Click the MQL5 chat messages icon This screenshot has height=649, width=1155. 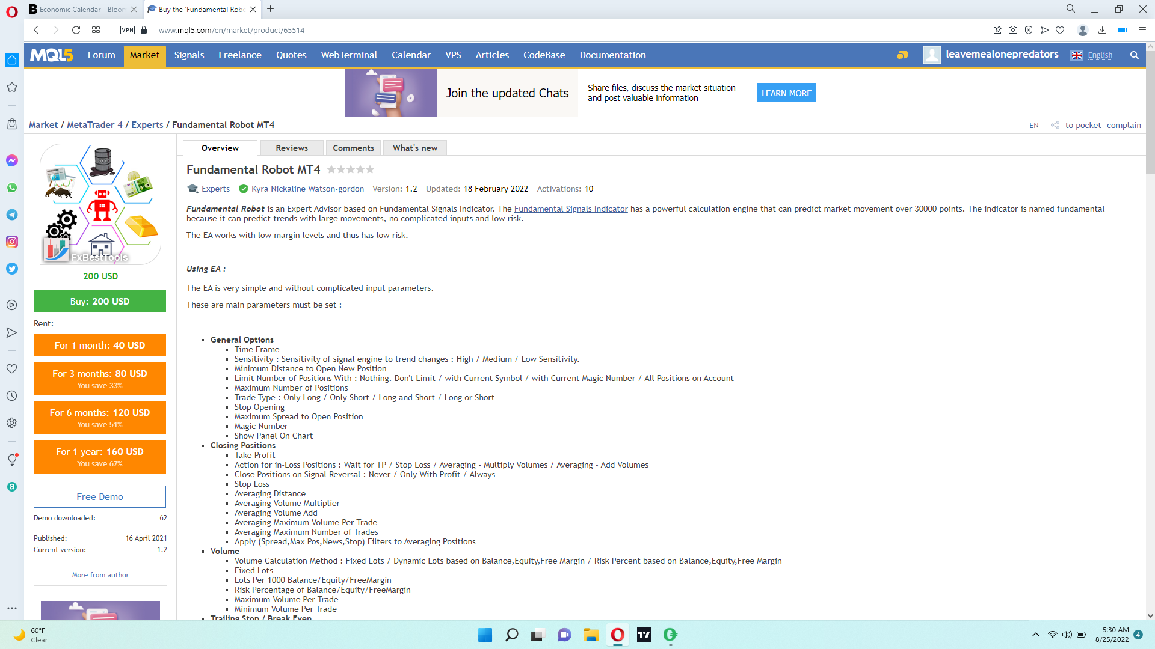point(902,55)
